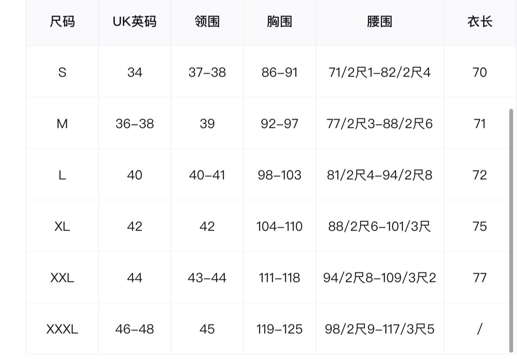Viewport: 517px width, 359px height.
Task: Select the XL size row label
Action: coord(62,226)
